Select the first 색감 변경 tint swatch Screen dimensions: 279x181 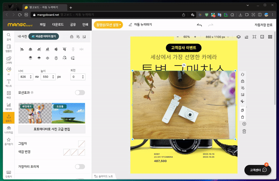point(67,152)
